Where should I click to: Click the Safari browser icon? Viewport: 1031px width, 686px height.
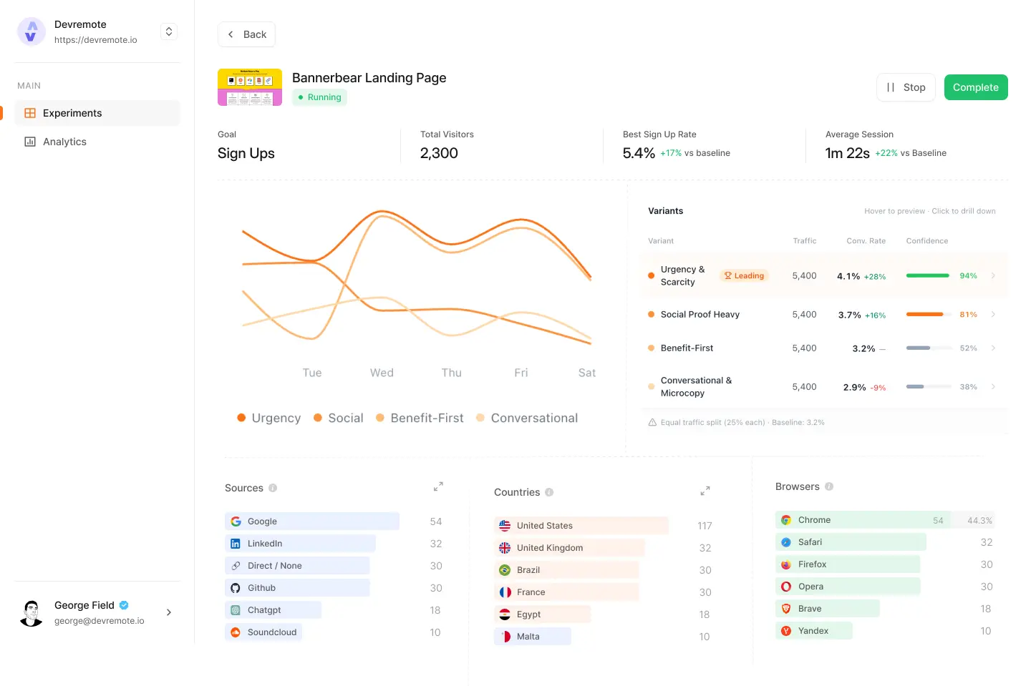coord(786,542)
